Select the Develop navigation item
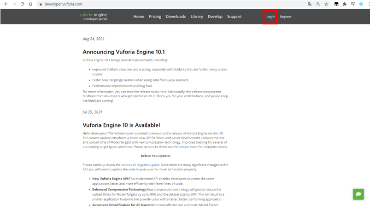The height and width of the screenshot is (210, 370). 215,17
